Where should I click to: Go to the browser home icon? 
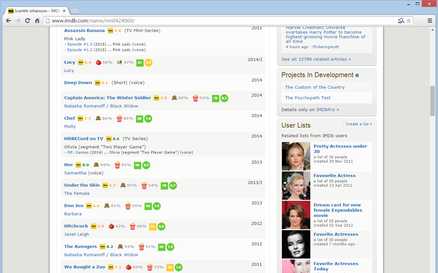pos(37,21)
